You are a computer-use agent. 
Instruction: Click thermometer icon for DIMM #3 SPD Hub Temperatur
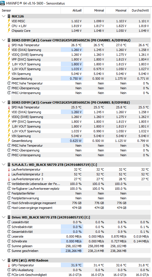coord(9,107)
